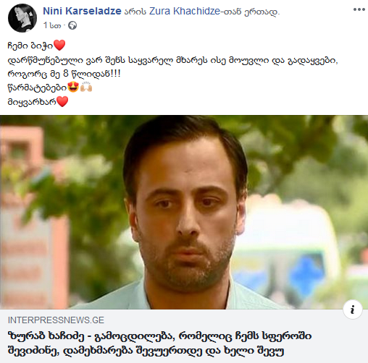Image resolution: width=368 pixels, height=363 pixels.
Task: Open the INTERPRESSNEWS.GE source label
Action: pos(56,320)
